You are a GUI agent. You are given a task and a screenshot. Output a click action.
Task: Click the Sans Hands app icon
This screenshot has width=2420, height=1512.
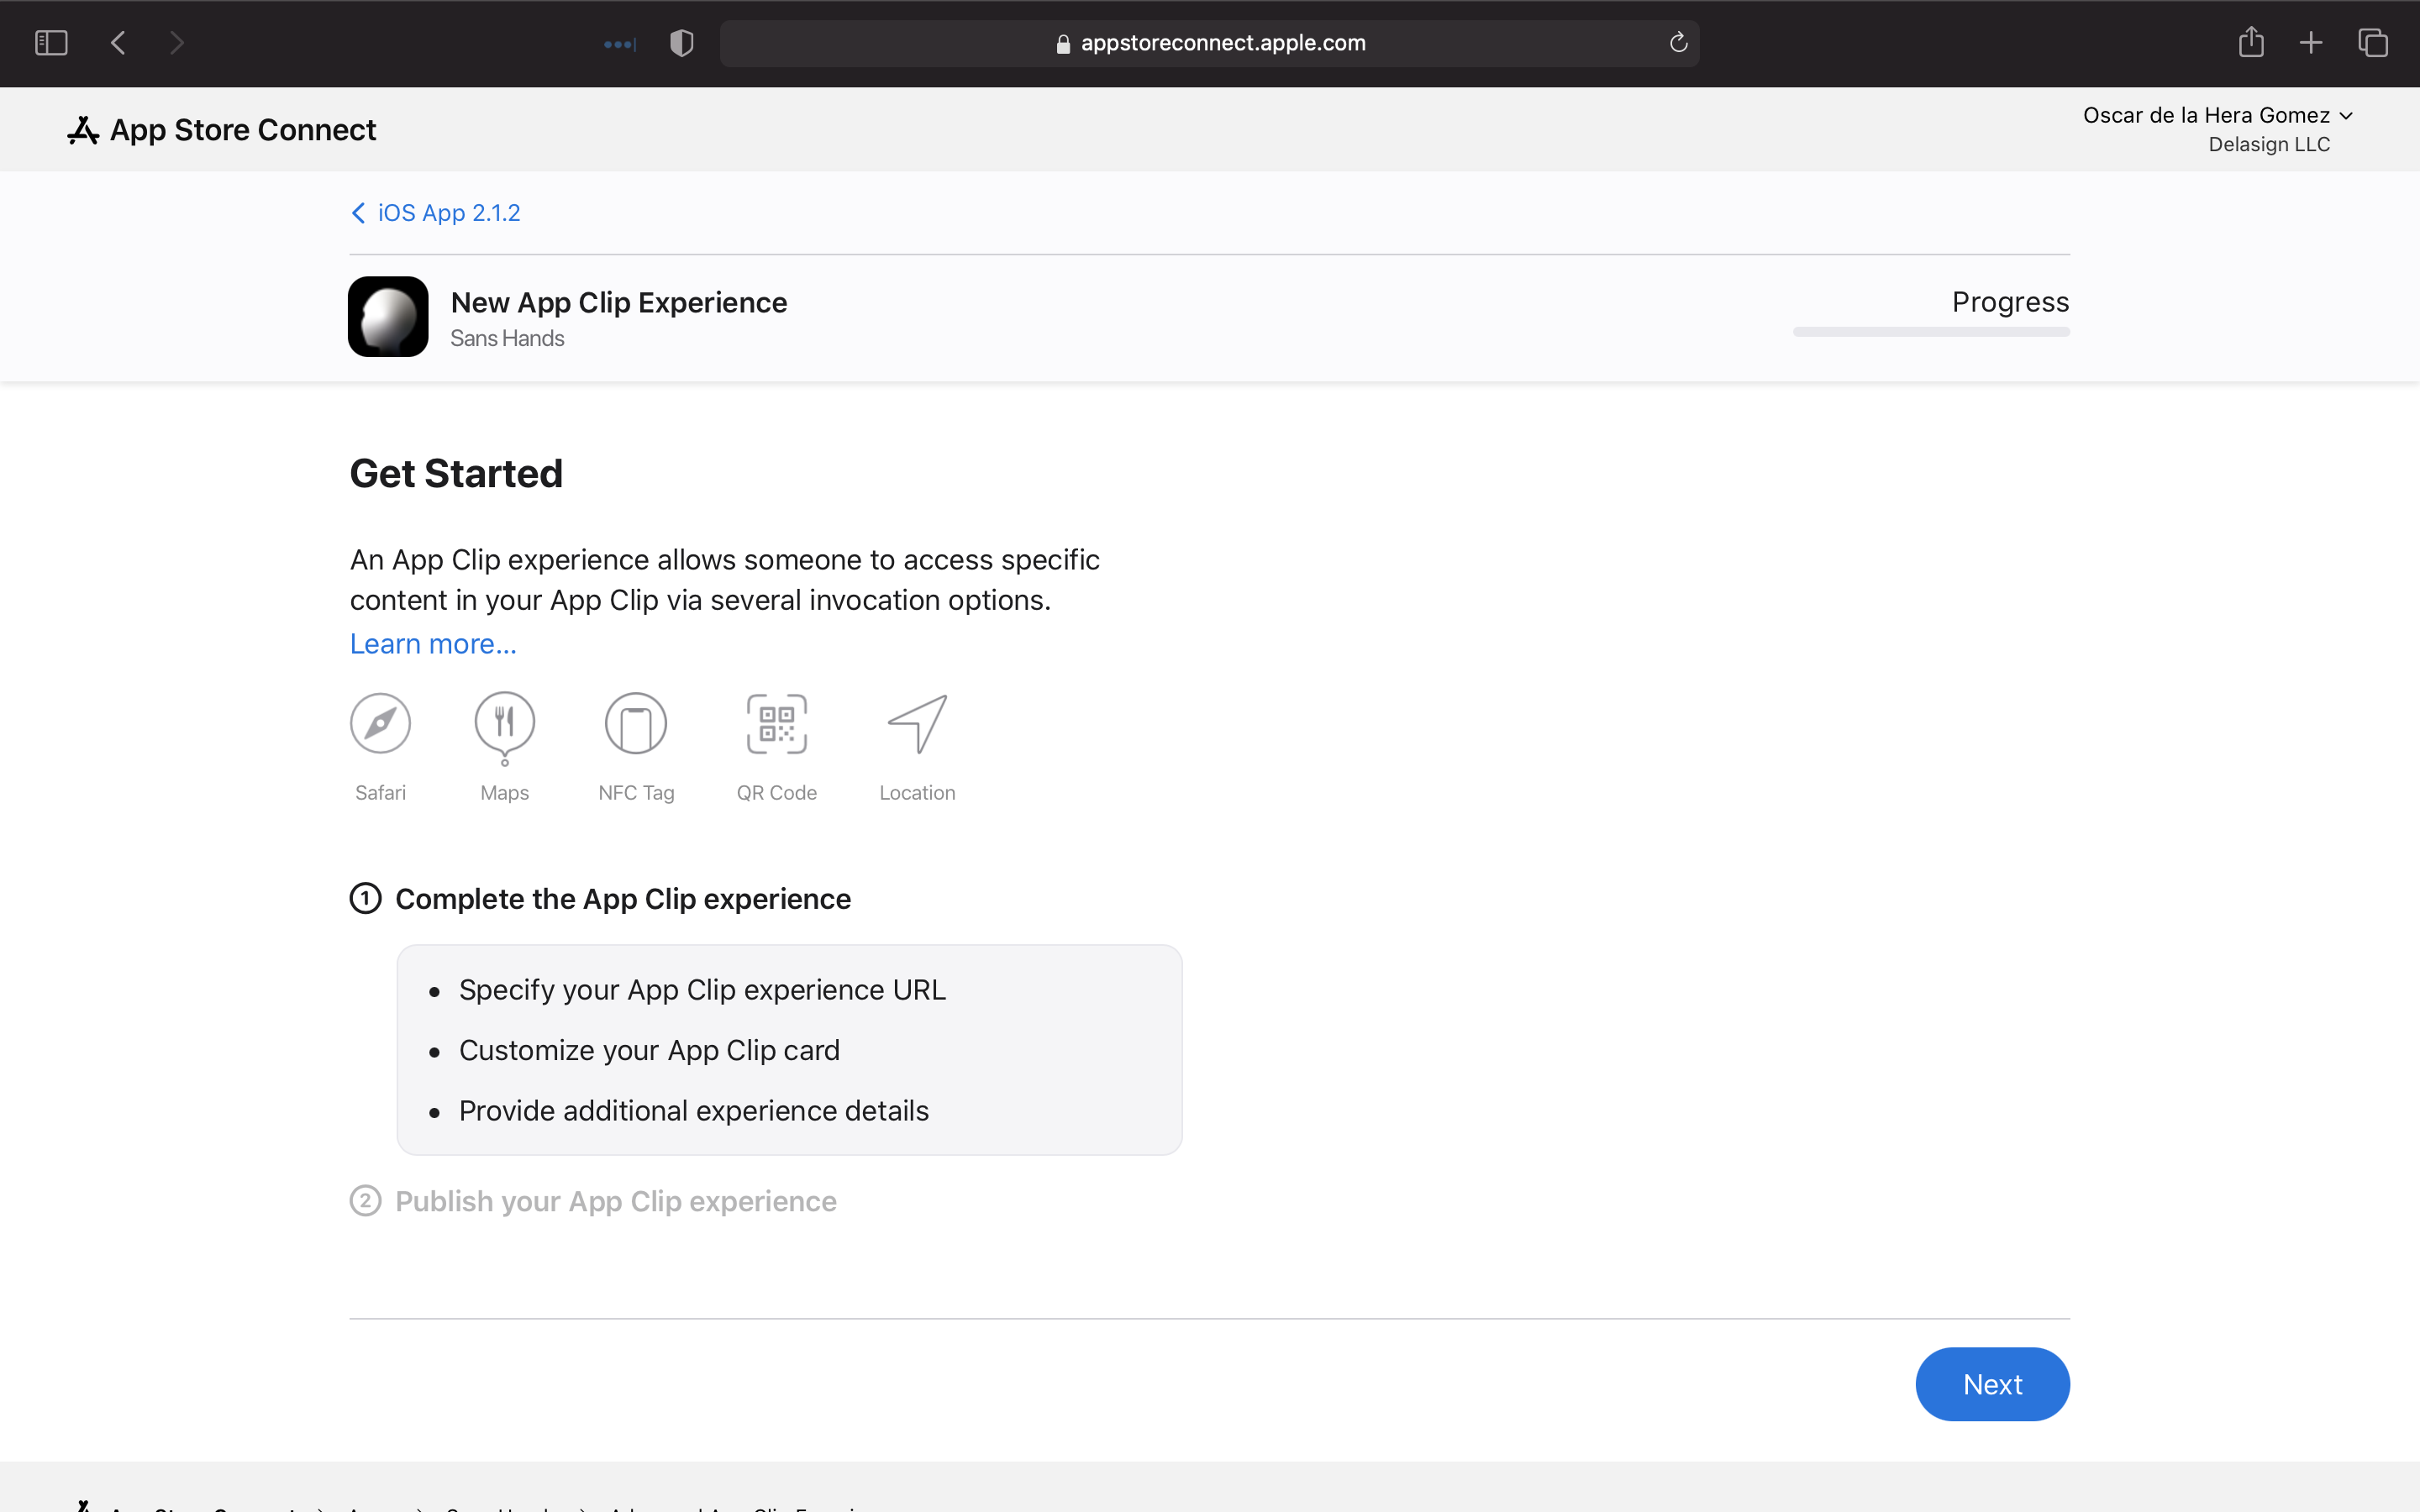coord(387,317)
